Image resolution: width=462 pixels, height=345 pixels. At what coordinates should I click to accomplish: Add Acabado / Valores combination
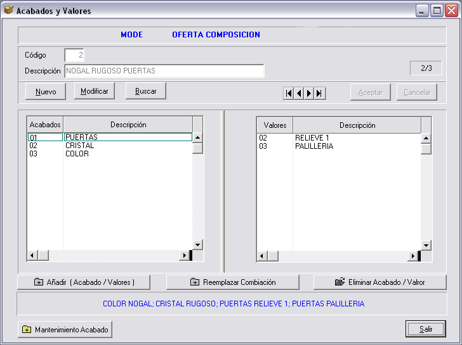click(84, 282)
